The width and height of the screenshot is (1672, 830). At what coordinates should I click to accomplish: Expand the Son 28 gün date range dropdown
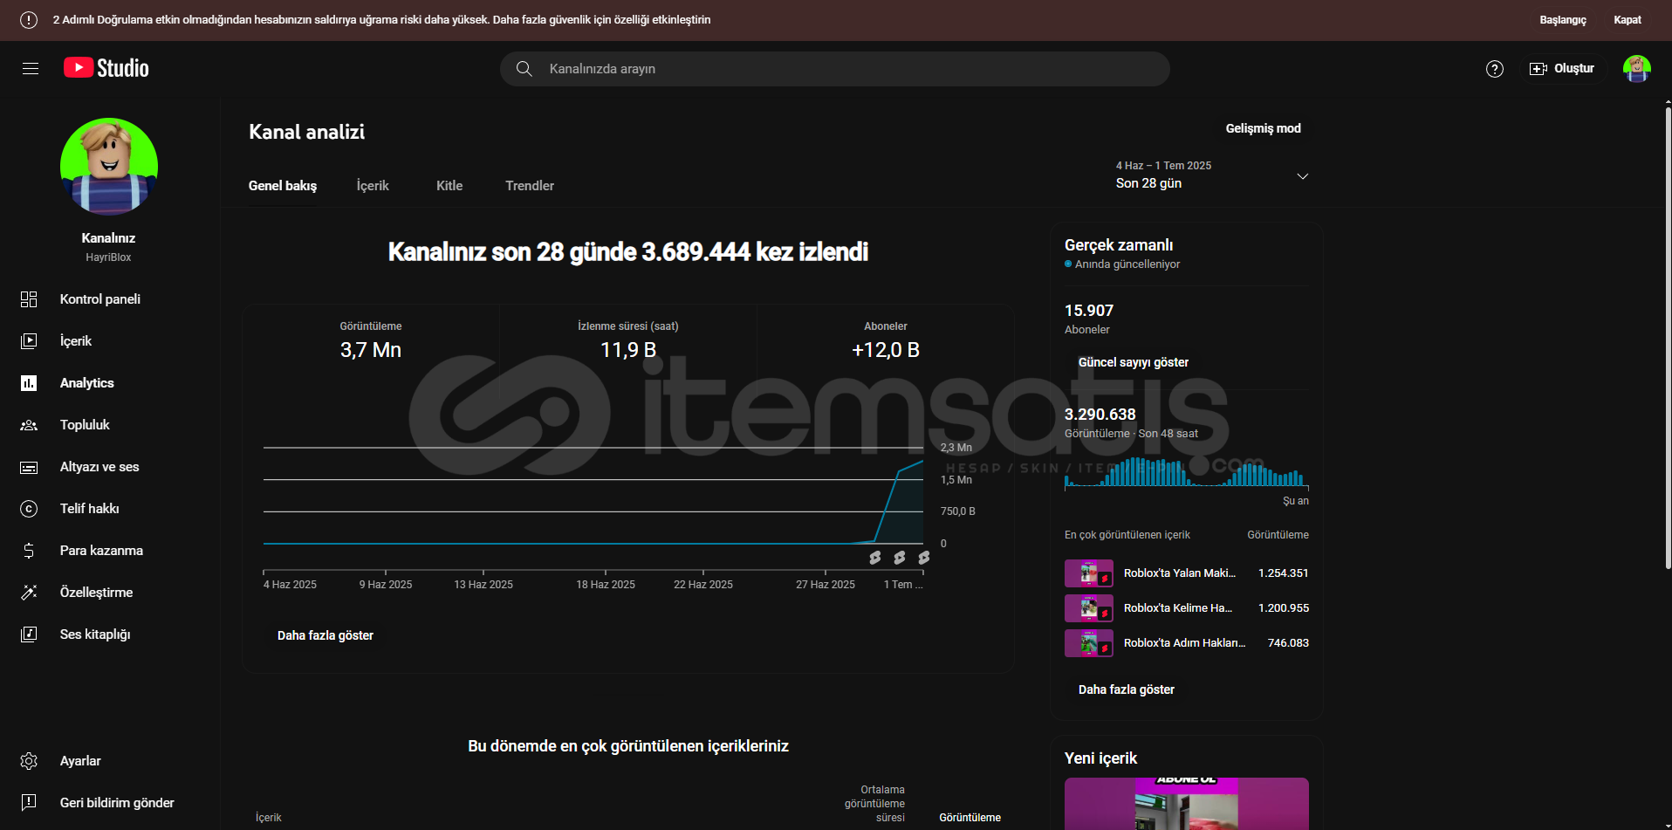[x=1212, y=175]
